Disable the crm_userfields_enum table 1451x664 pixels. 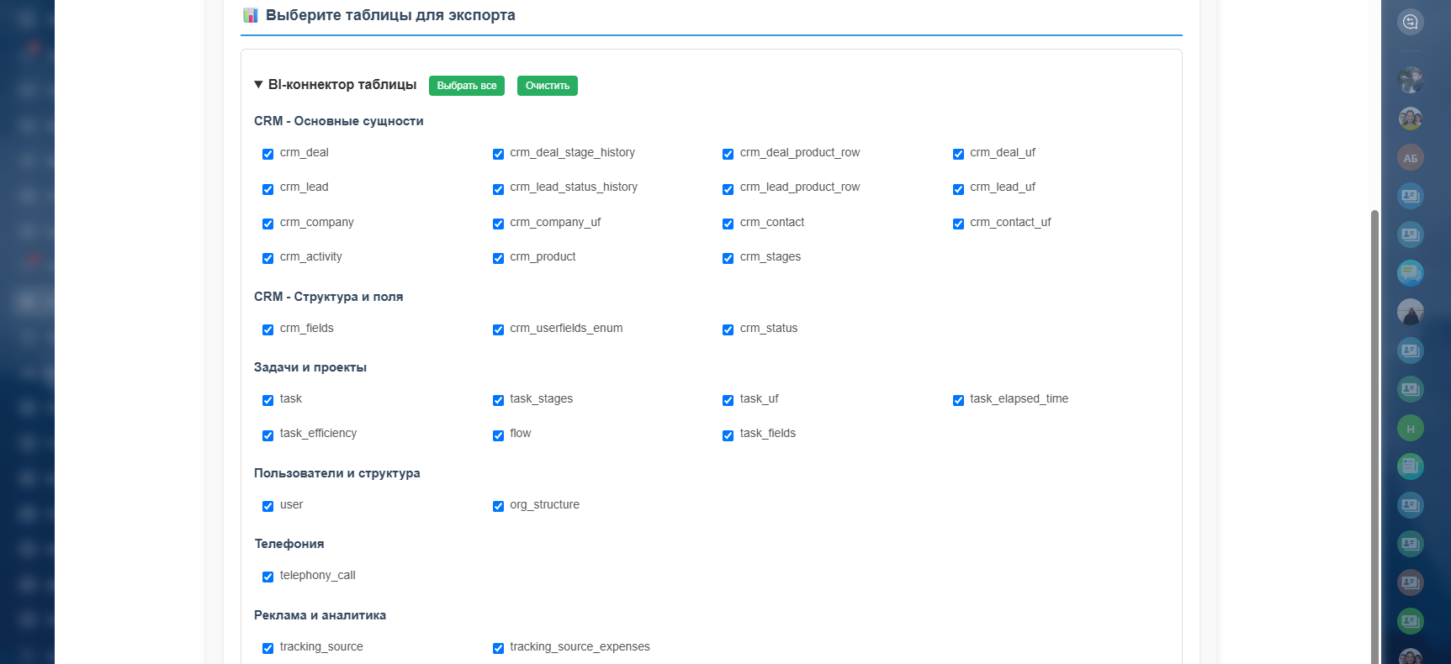click(498, 329)
